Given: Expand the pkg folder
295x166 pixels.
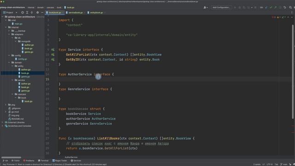Looking at the screenshot, I should pyautogui.click(x=6, y=105).
